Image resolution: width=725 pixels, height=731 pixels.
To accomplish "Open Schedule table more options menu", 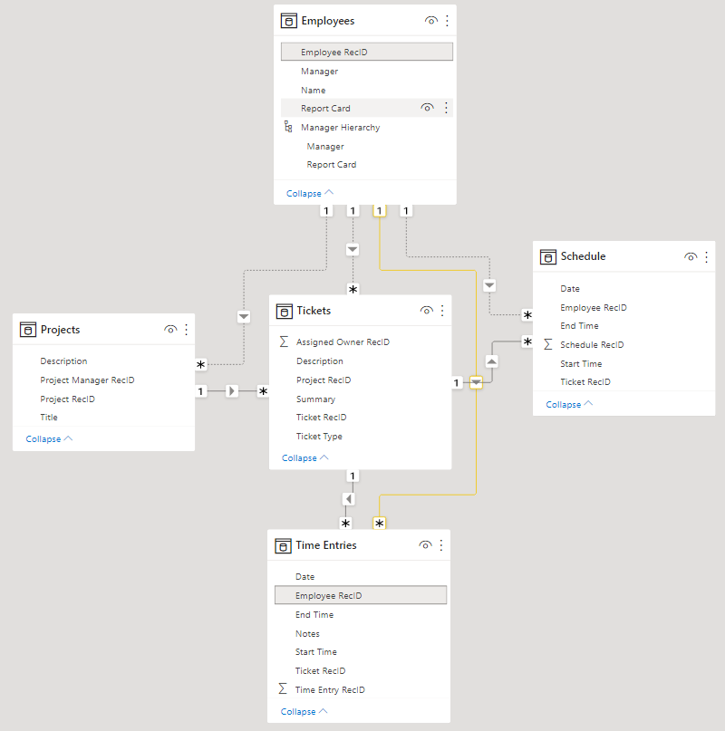I will coord(706,256).
